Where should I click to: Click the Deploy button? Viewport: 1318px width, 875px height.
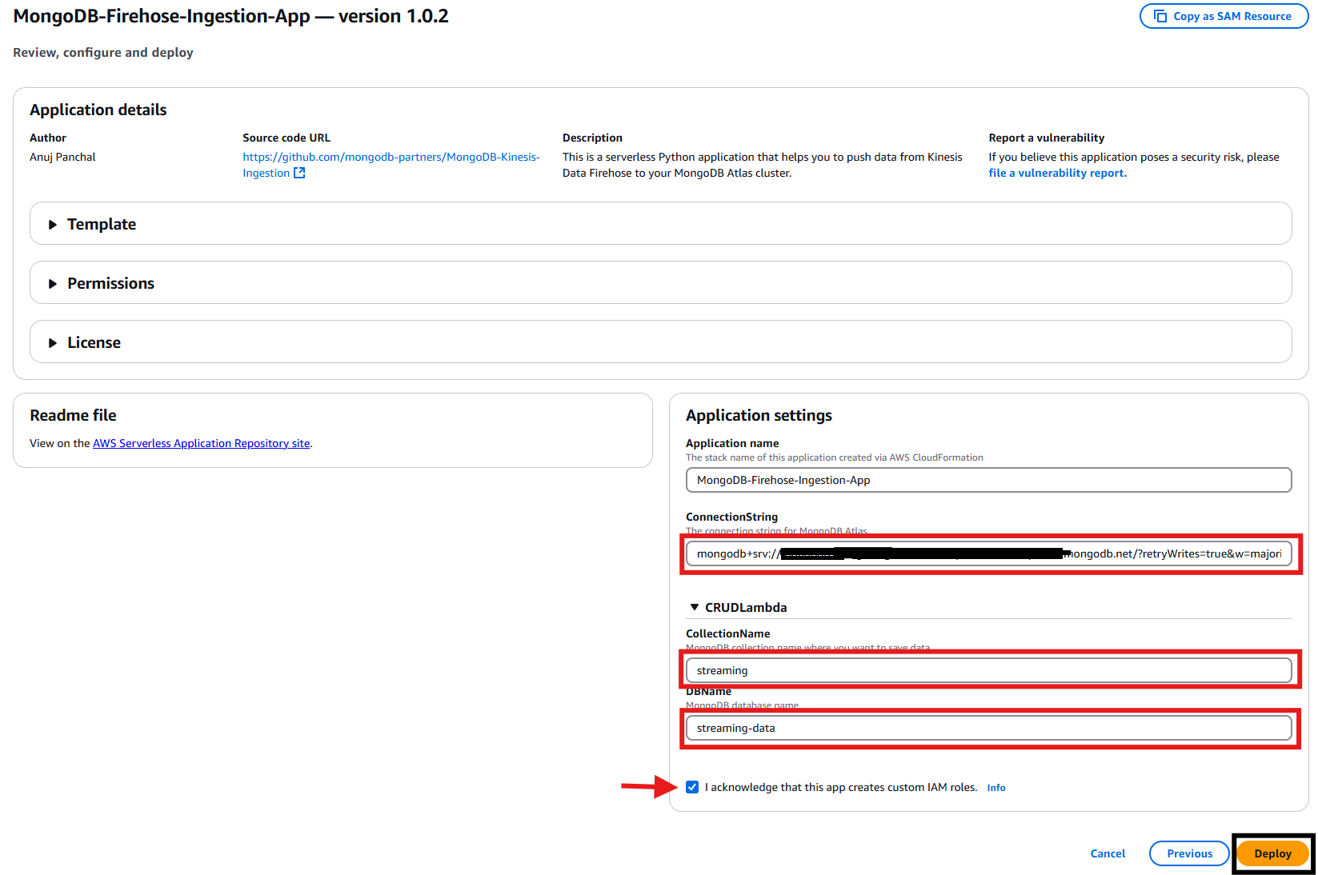point(1272,853)
